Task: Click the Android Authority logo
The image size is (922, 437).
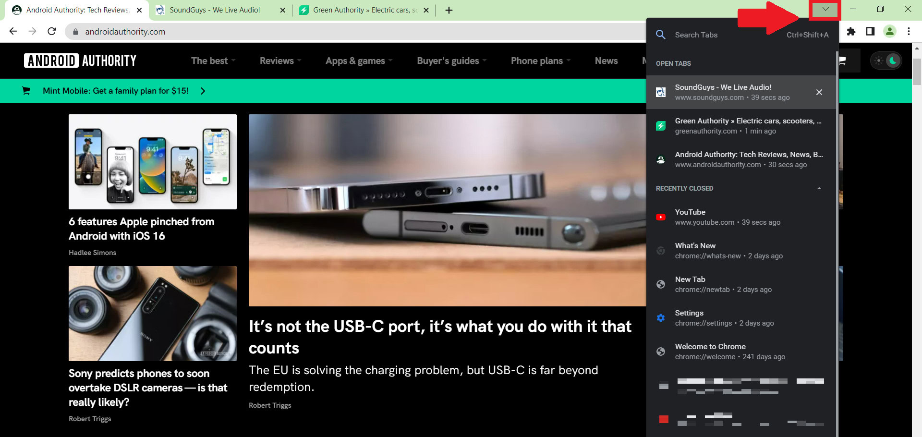Action: tap(80, 61)
